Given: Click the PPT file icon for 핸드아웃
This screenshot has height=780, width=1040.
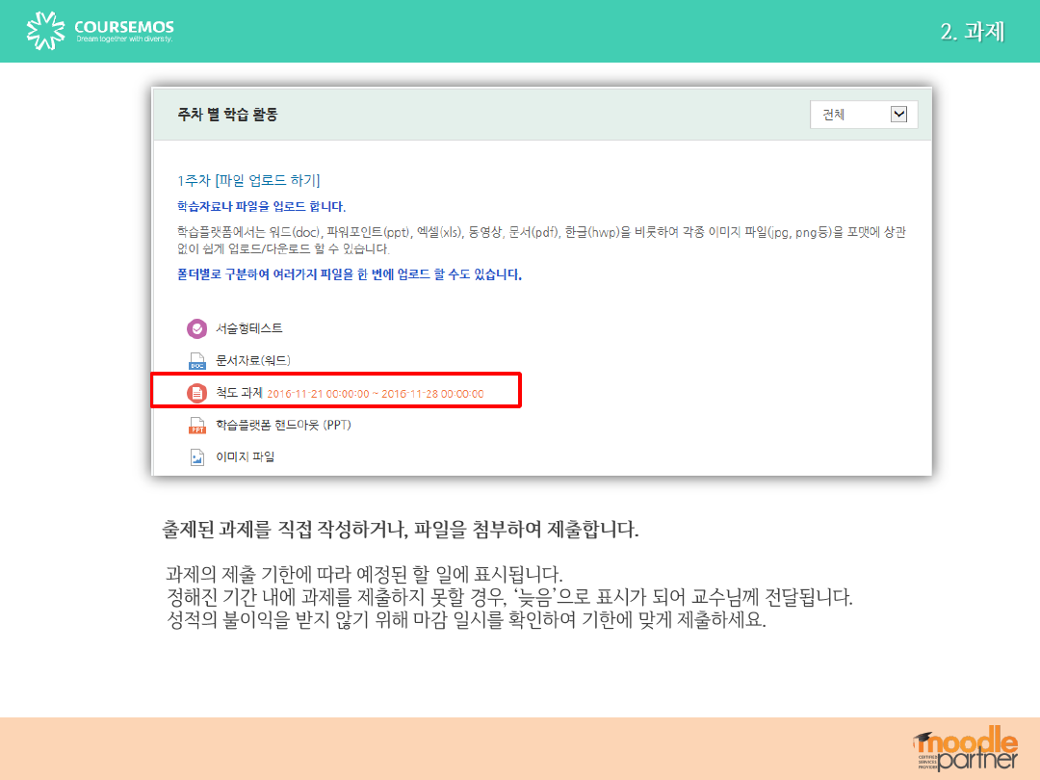Looking at the screenshot, I should pos(196,425).
